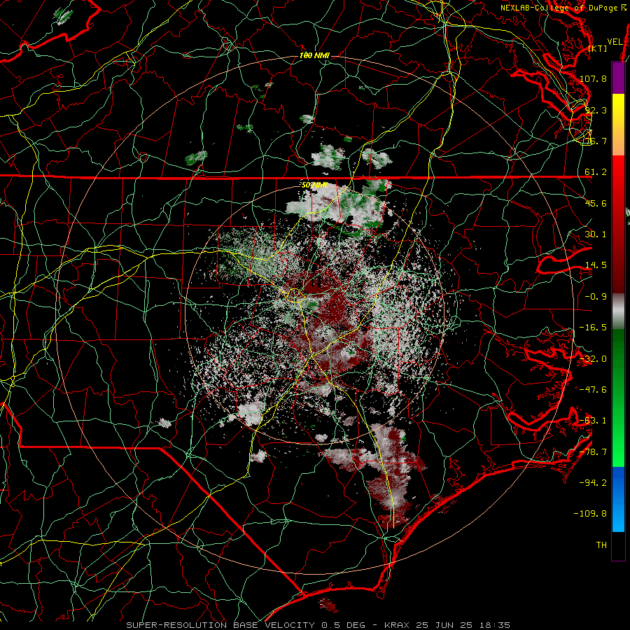Click the -47.6 velocity scale value
The image size is (630, 630).
(x=593, y=390)
